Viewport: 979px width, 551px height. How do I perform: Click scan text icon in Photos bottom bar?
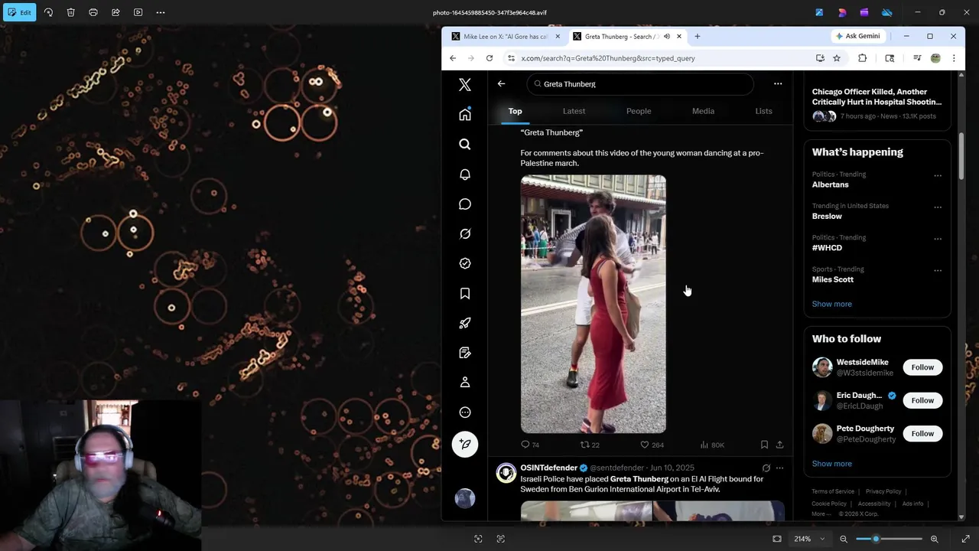[501, 539]
